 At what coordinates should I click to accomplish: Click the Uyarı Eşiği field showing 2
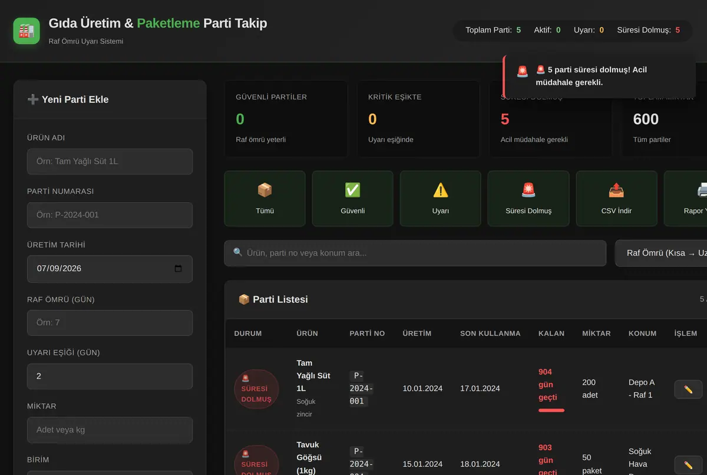(110, 377)
